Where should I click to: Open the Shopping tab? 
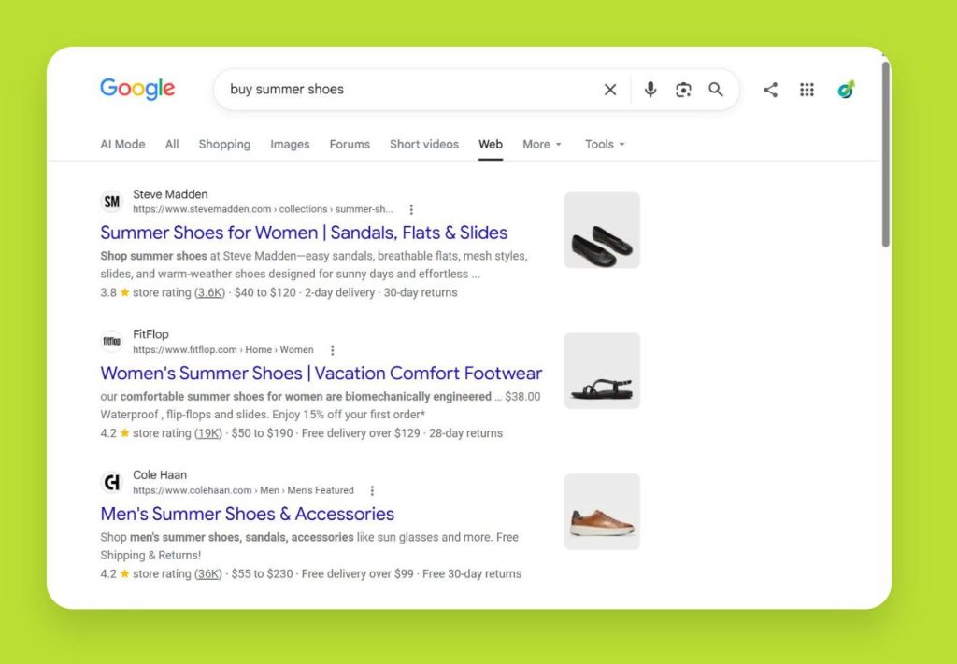pos(224,145)
